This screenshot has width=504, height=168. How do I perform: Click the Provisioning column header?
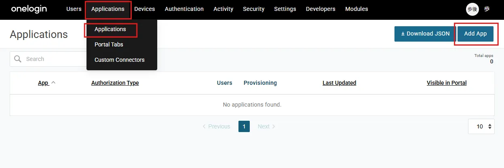pos(260,83)
